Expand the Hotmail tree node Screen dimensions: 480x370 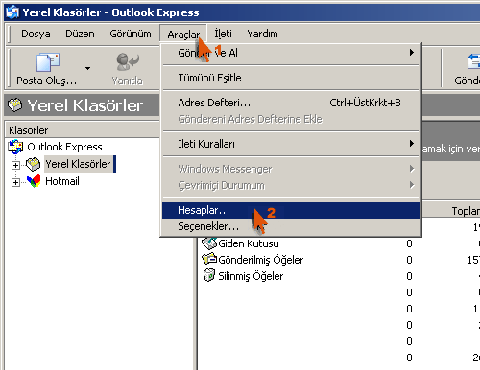tap(15, 182)
